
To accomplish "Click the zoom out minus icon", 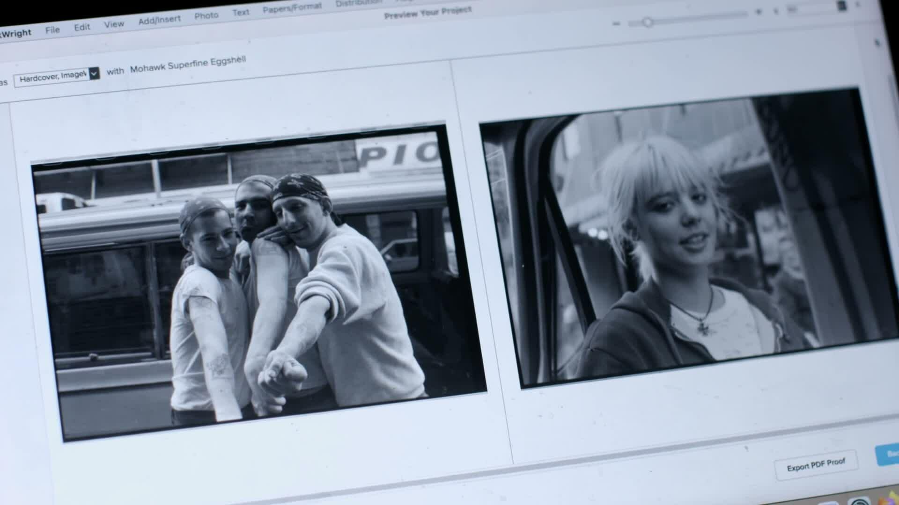I will pyautogui.click(x=616, y=23).
